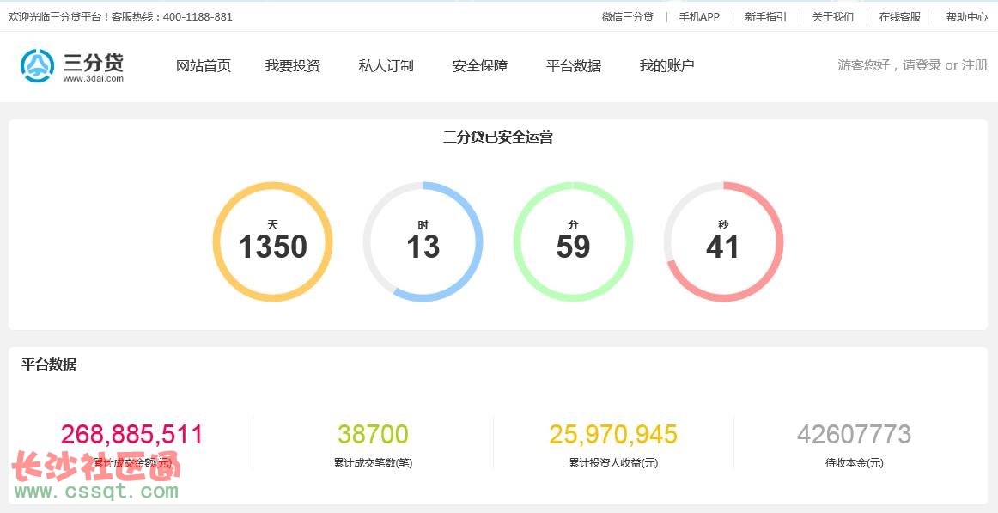
Task: Open 在线客服 link
Action: click(x=900, y=17)
